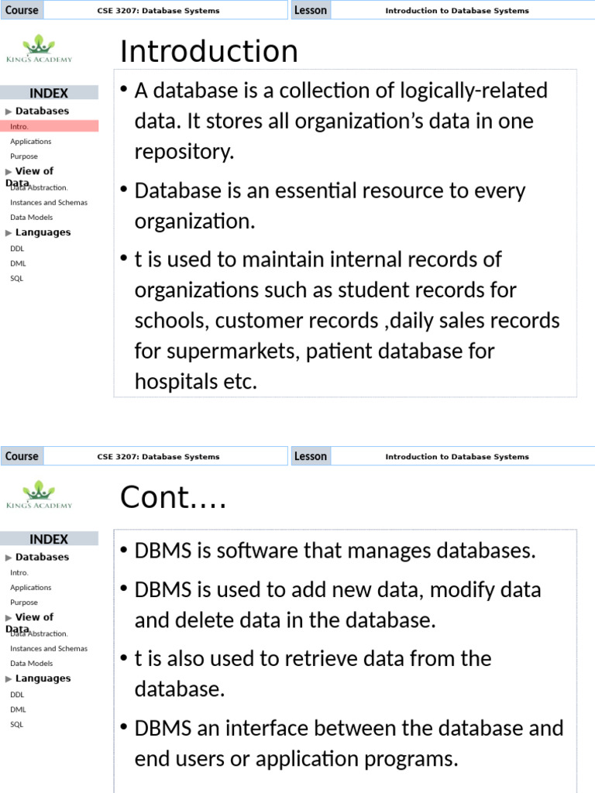This screenshot has width=595, height=793.
Task: Open SQL link in the Cont.... slide index
Action: (x=17, y=724)
